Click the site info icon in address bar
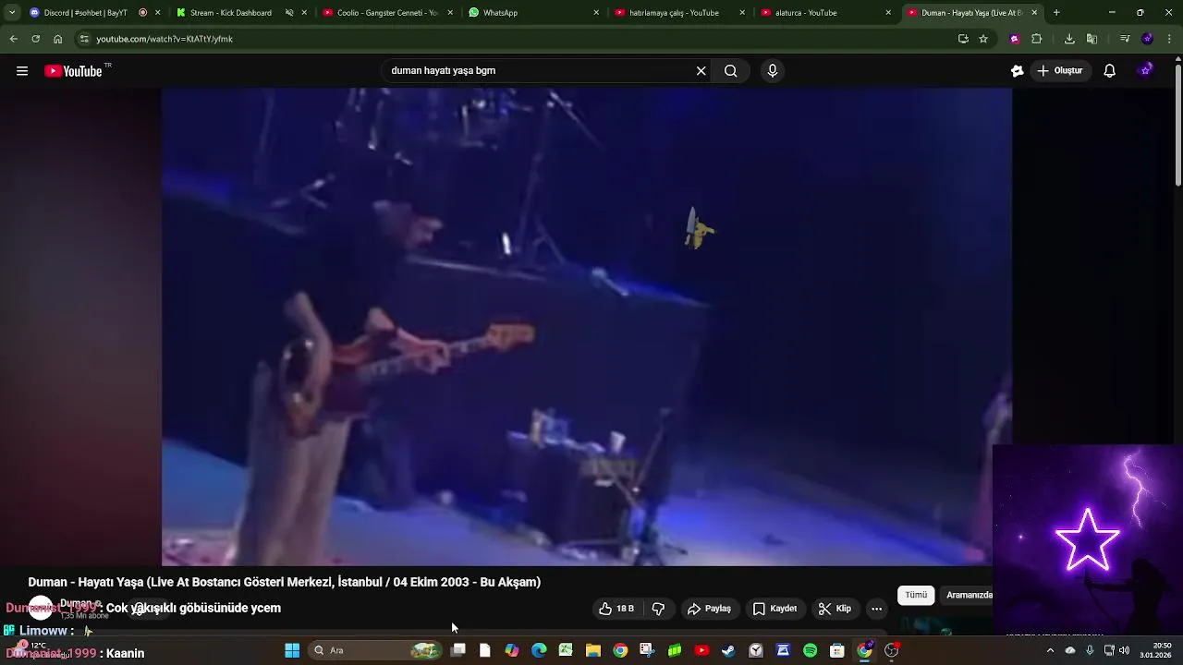1183x665 pixels. [84, 39]
